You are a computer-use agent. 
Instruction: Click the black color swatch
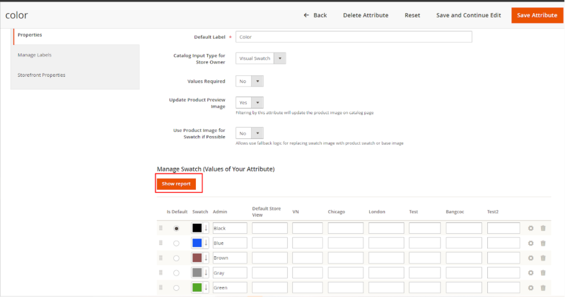(197, 228)
